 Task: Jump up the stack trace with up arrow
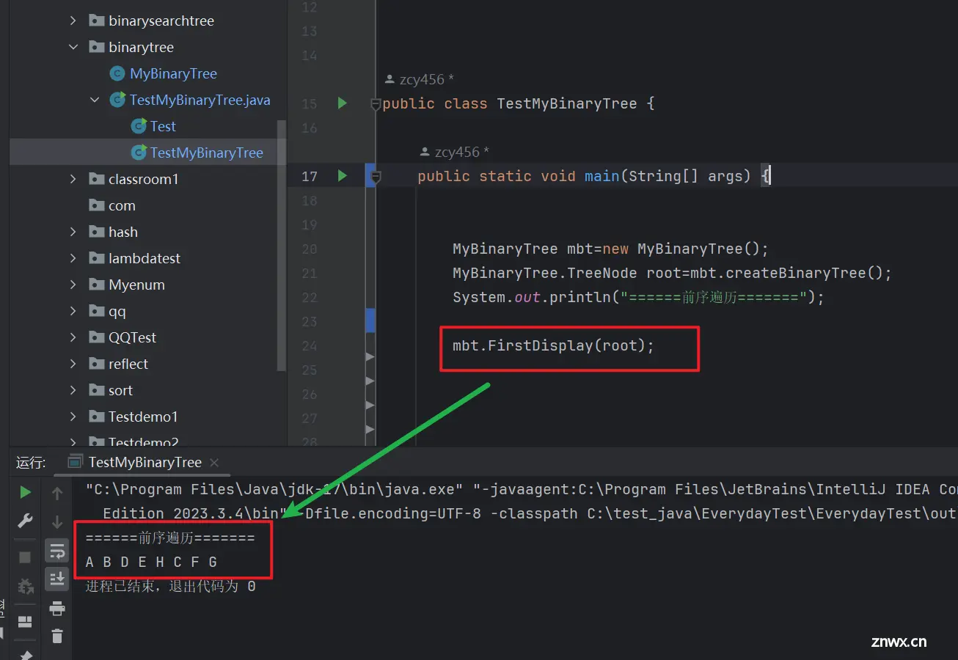tap(57, 494)
